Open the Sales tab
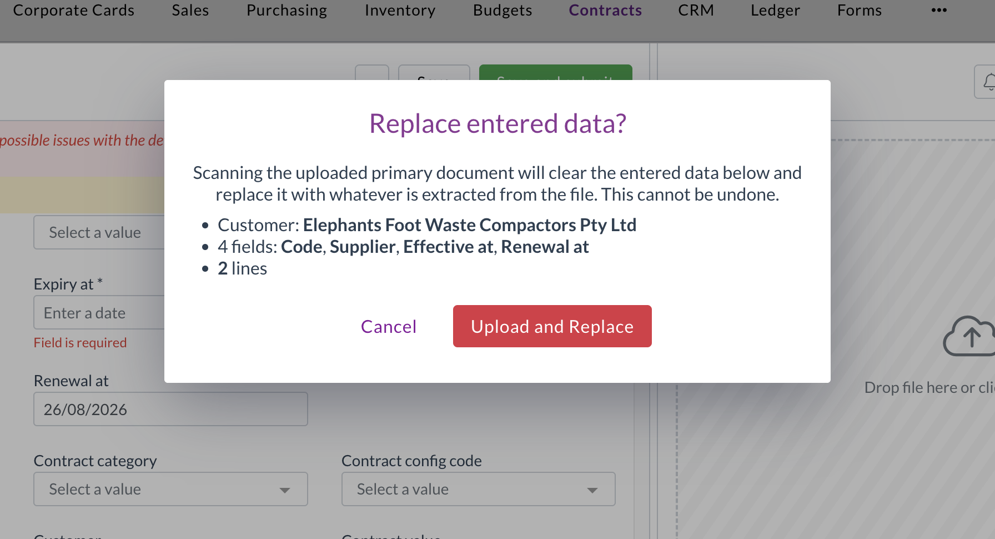The image size is (995, 539). point(190,10)
